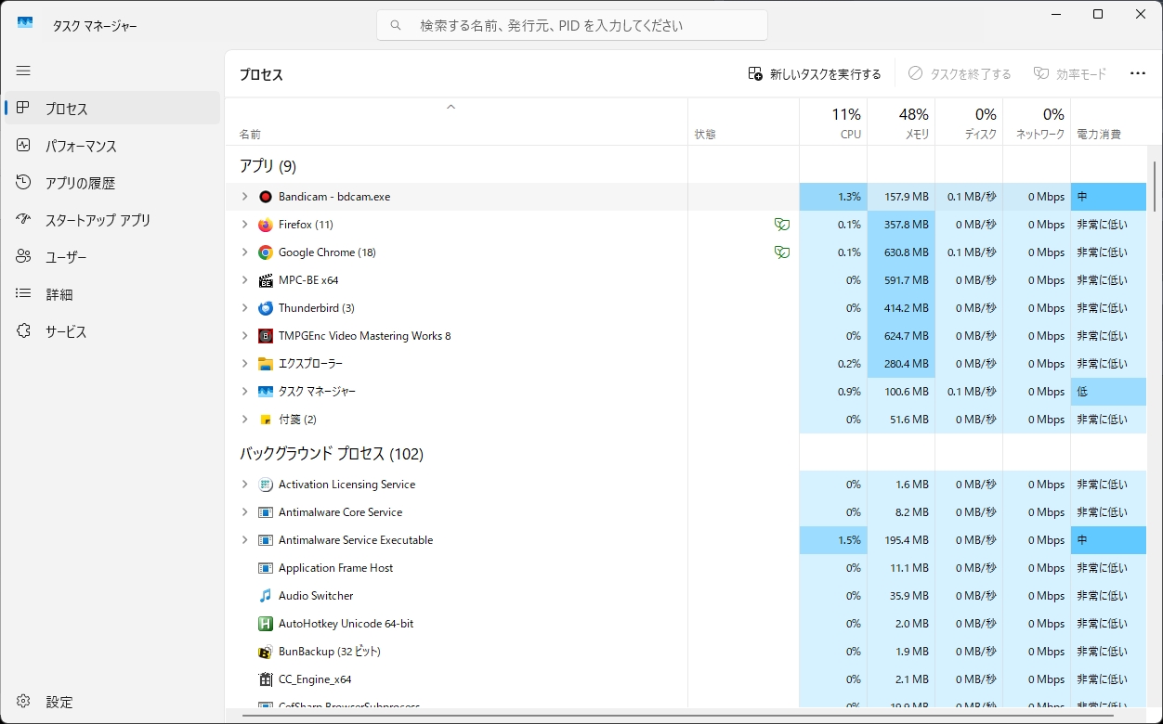Expand the エクスプローラー row

click(x=244, y=364)
